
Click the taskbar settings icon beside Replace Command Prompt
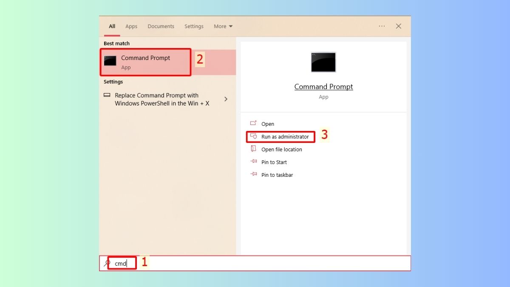tap(107, 95)
